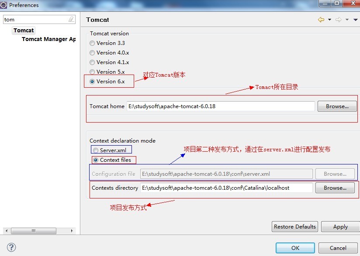Click the Context declaration mode label
The height and width of the screenshot is (256, 360).
tap(122, 141)
